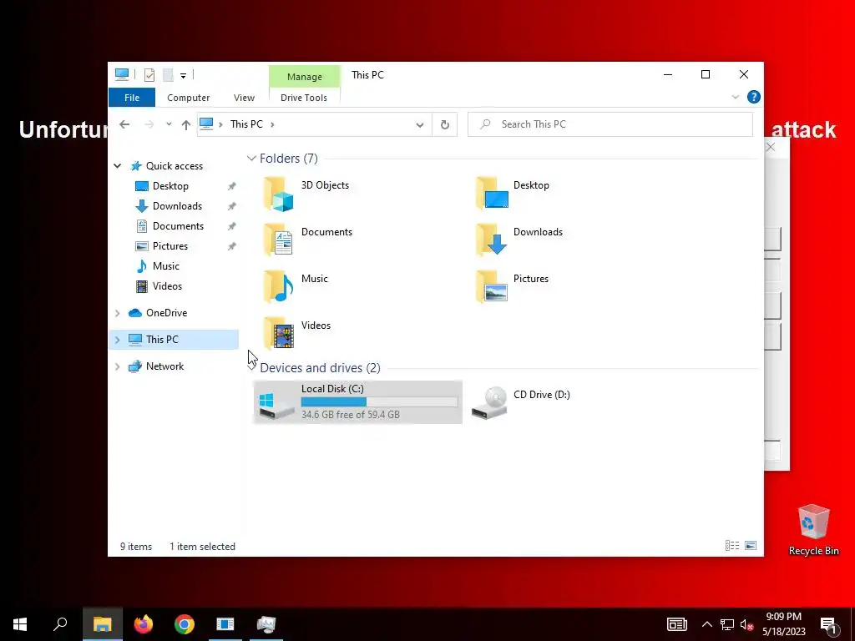The height and width of the screenshot is (641, 855).
Task: Open the News and interests taskbar icon
Action: 676,624
